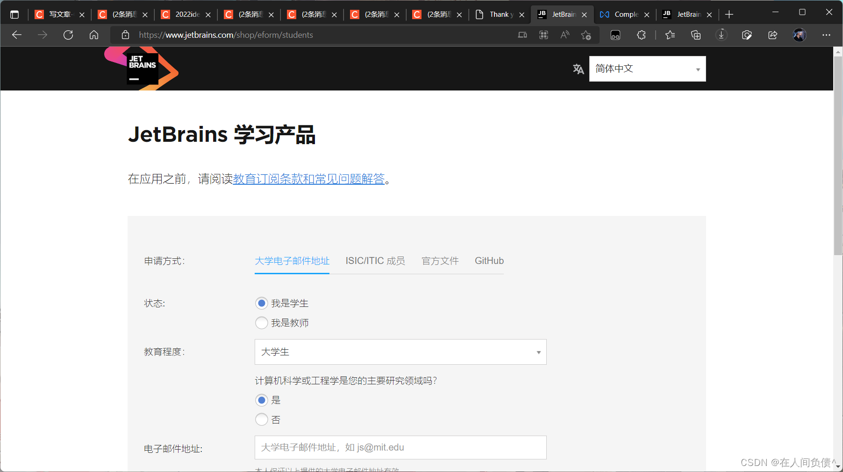Select 否 for computer science question
This screenshot has width=843, height=472.
(x=262, y=419)
